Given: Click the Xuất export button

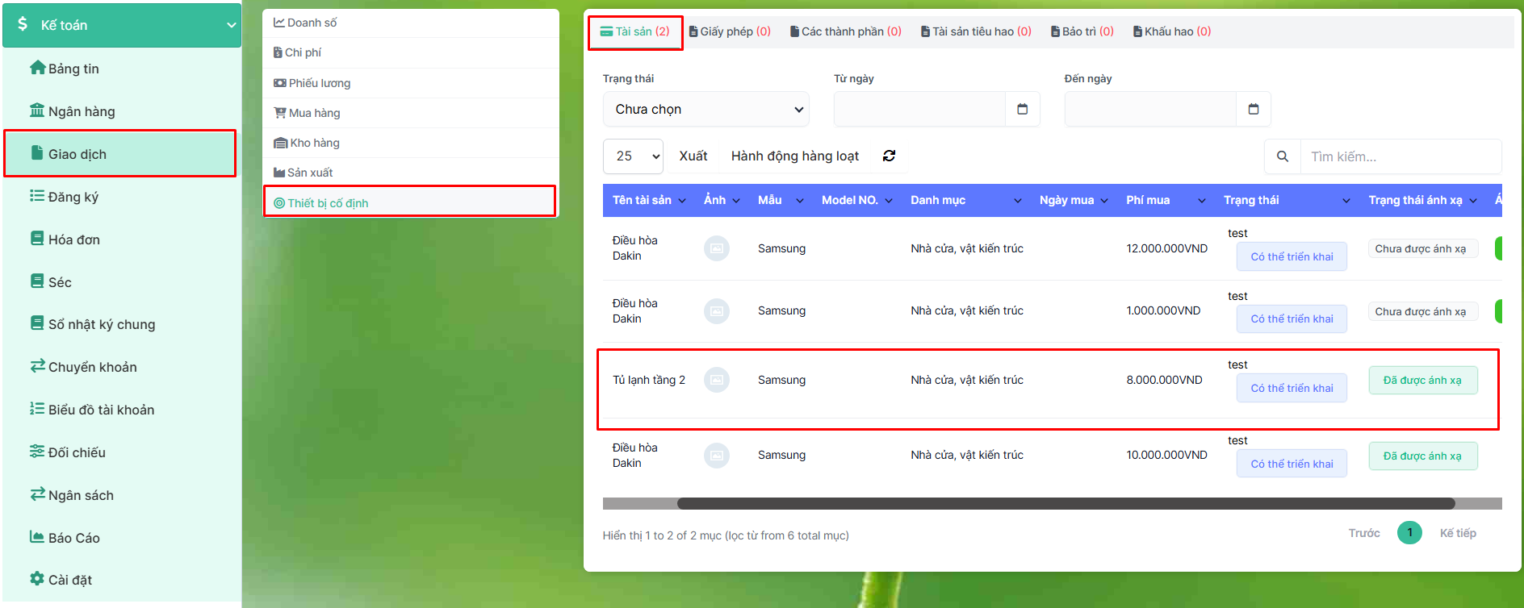Looking at the screenshot, I should [693, 156].
